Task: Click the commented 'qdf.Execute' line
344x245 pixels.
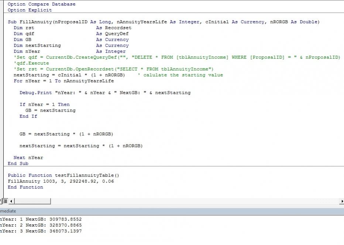Action: pyautogui.click(x=31, y=63)
